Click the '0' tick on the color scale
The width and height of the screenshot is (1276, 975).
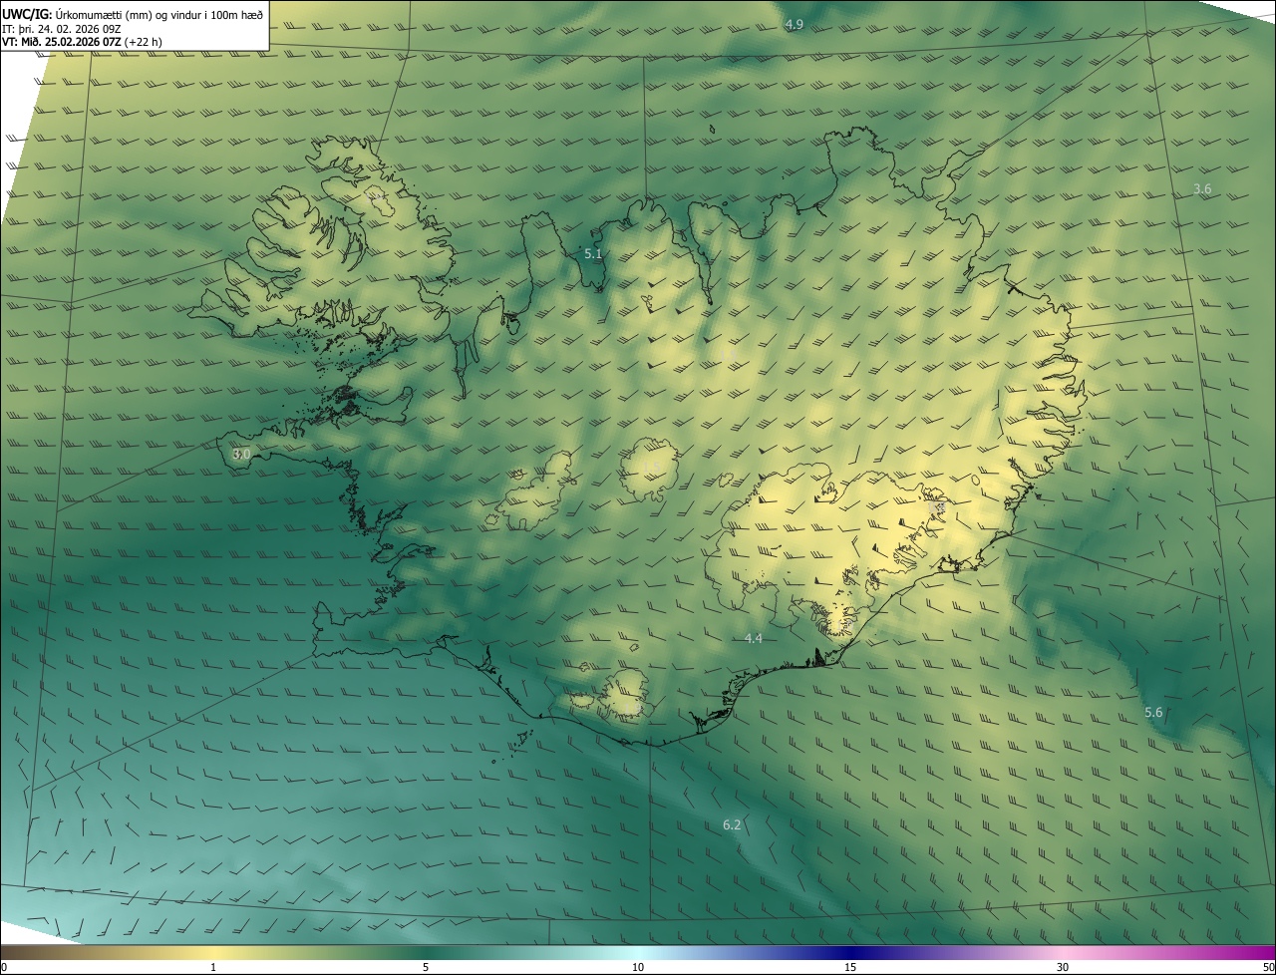pos(4,967)
